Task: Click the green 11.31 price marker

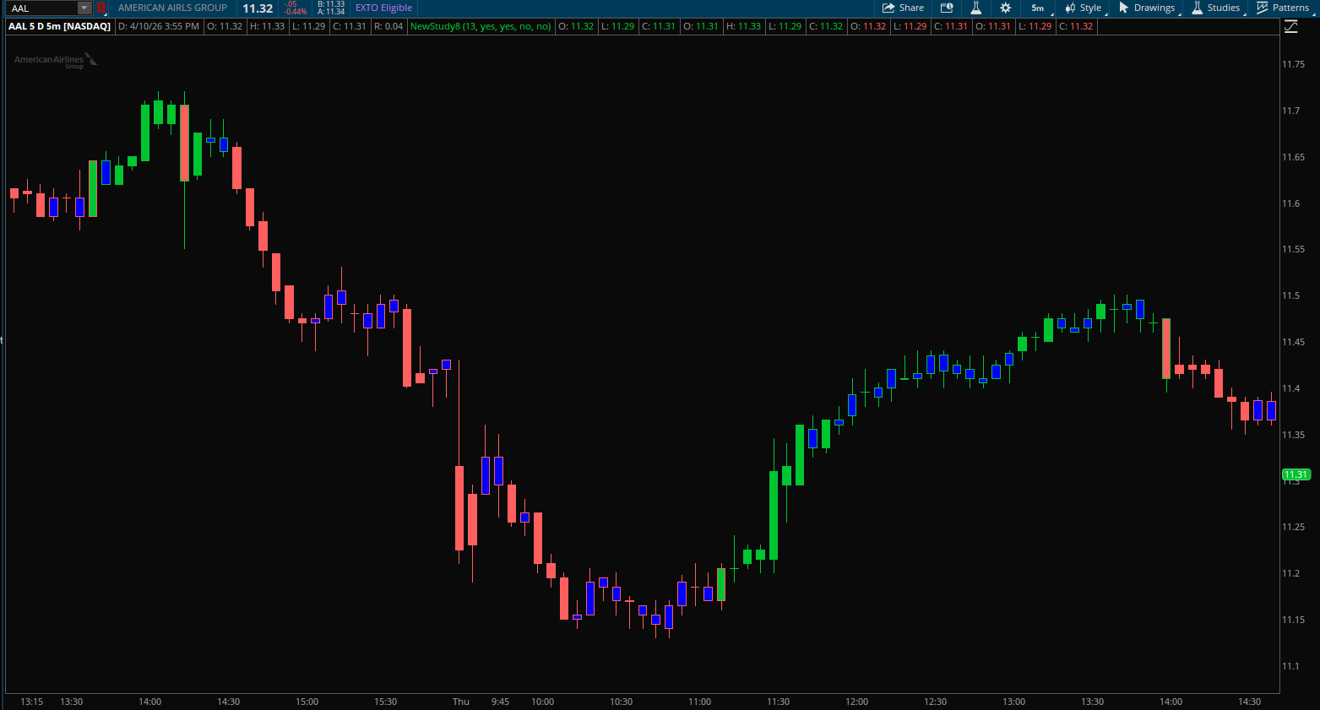Action: coord(1296,474)
